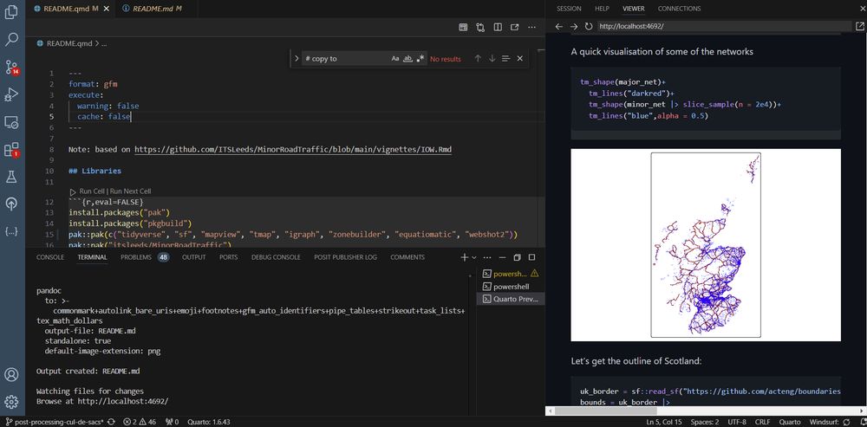The width and height of the screenshot is (867, 427).
Task: Toggle Match Whole Word in find widget
Action: click(408, 59)
